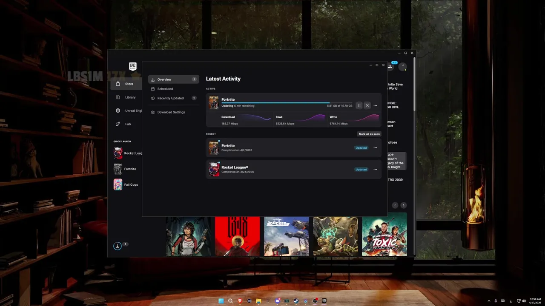Image resolution: width=545 pixels, height=306 pixels.
Task: Click the Latest Activity heading
Action: [223, 79]
